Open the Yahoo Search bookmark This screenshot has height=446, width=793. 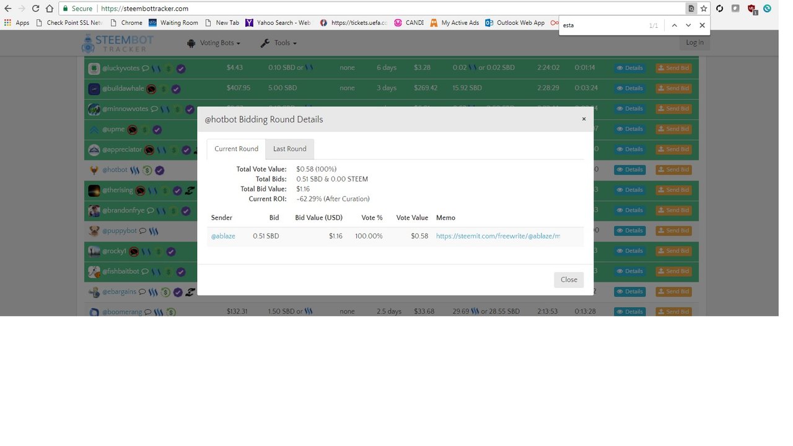click(x=278, y=23)
